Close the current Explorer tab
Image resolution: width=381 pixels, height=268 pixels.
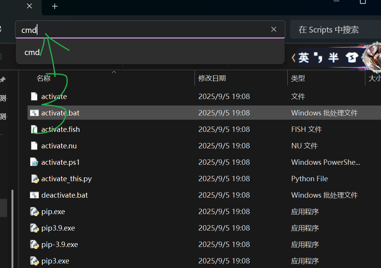29,6
